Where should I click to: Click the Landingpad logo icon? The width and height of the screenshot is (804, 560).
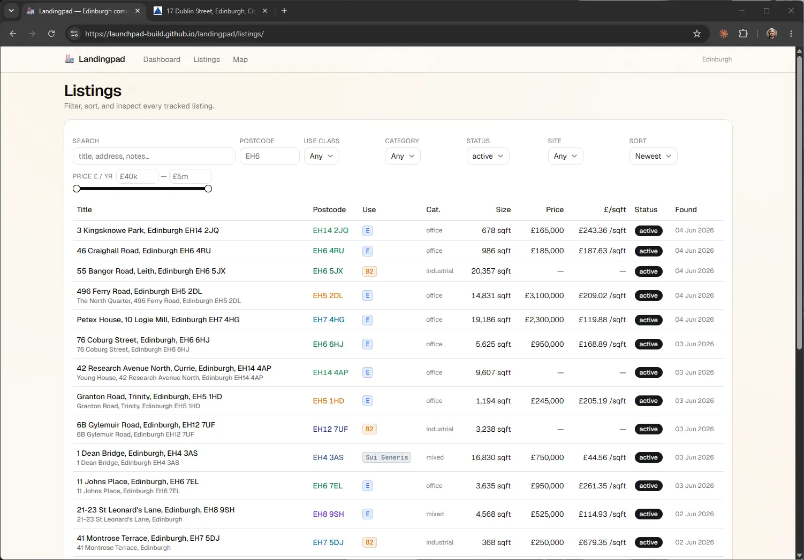coord(70,59)
